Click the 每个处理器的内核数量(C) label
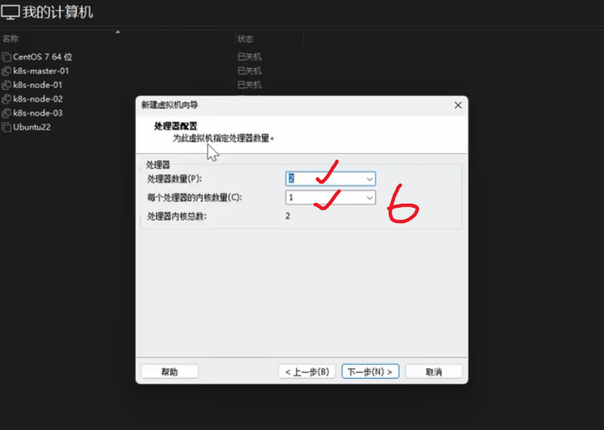 [x=194, y=198]
